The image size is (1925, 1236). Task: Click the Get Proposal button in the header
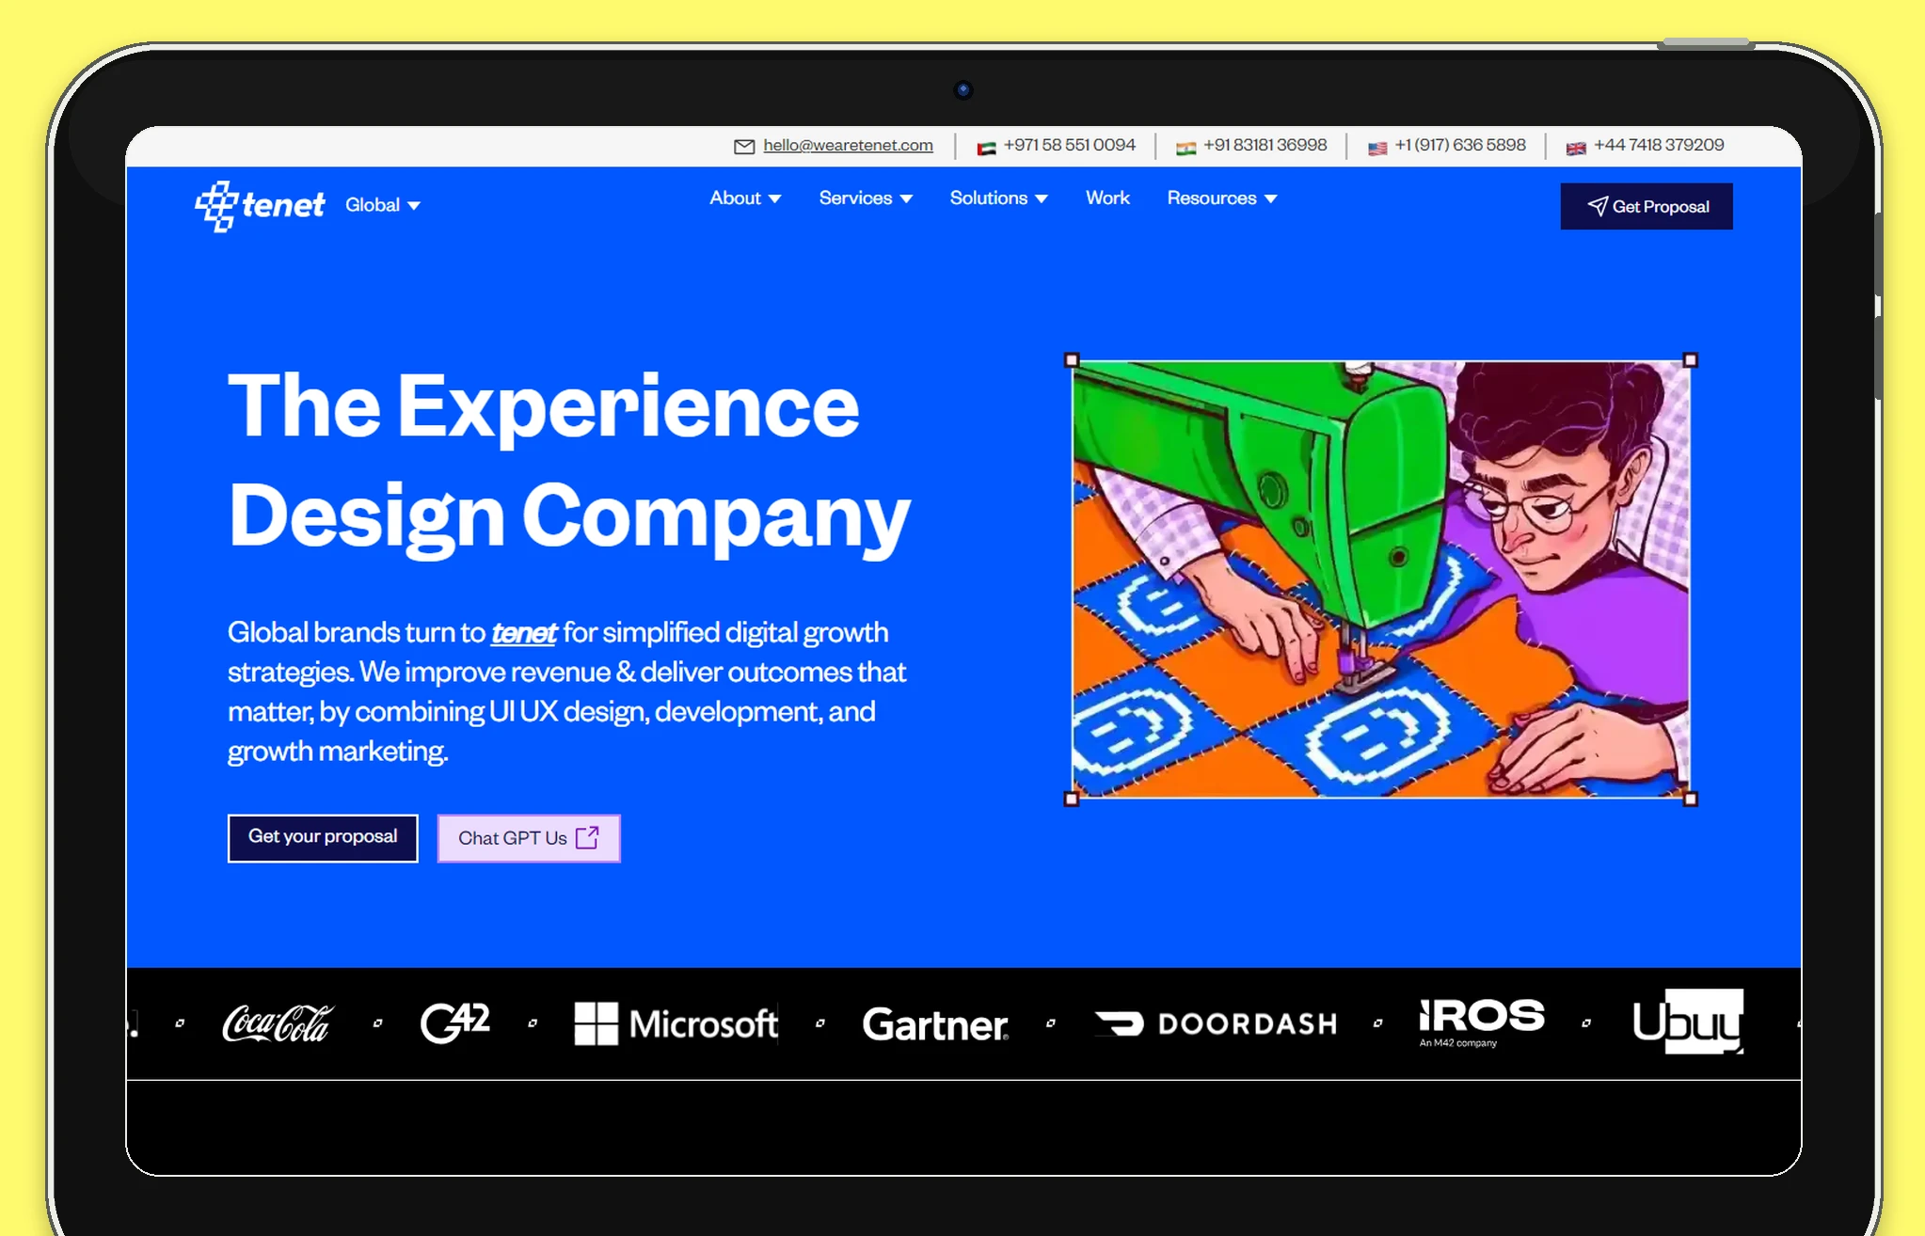[1647, 206]
